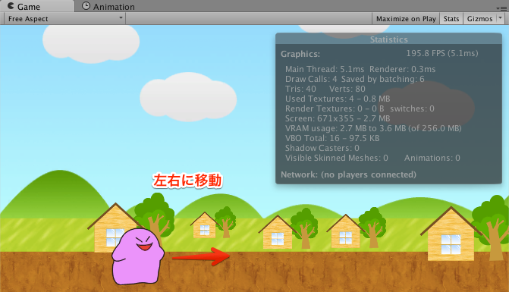Click the Pac-Man icon on the Game tab

[x=11, y=6]
